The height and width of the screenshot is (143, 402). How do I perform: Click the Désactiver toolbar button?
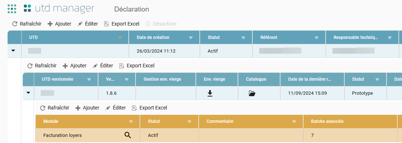[x=161, y=24]
